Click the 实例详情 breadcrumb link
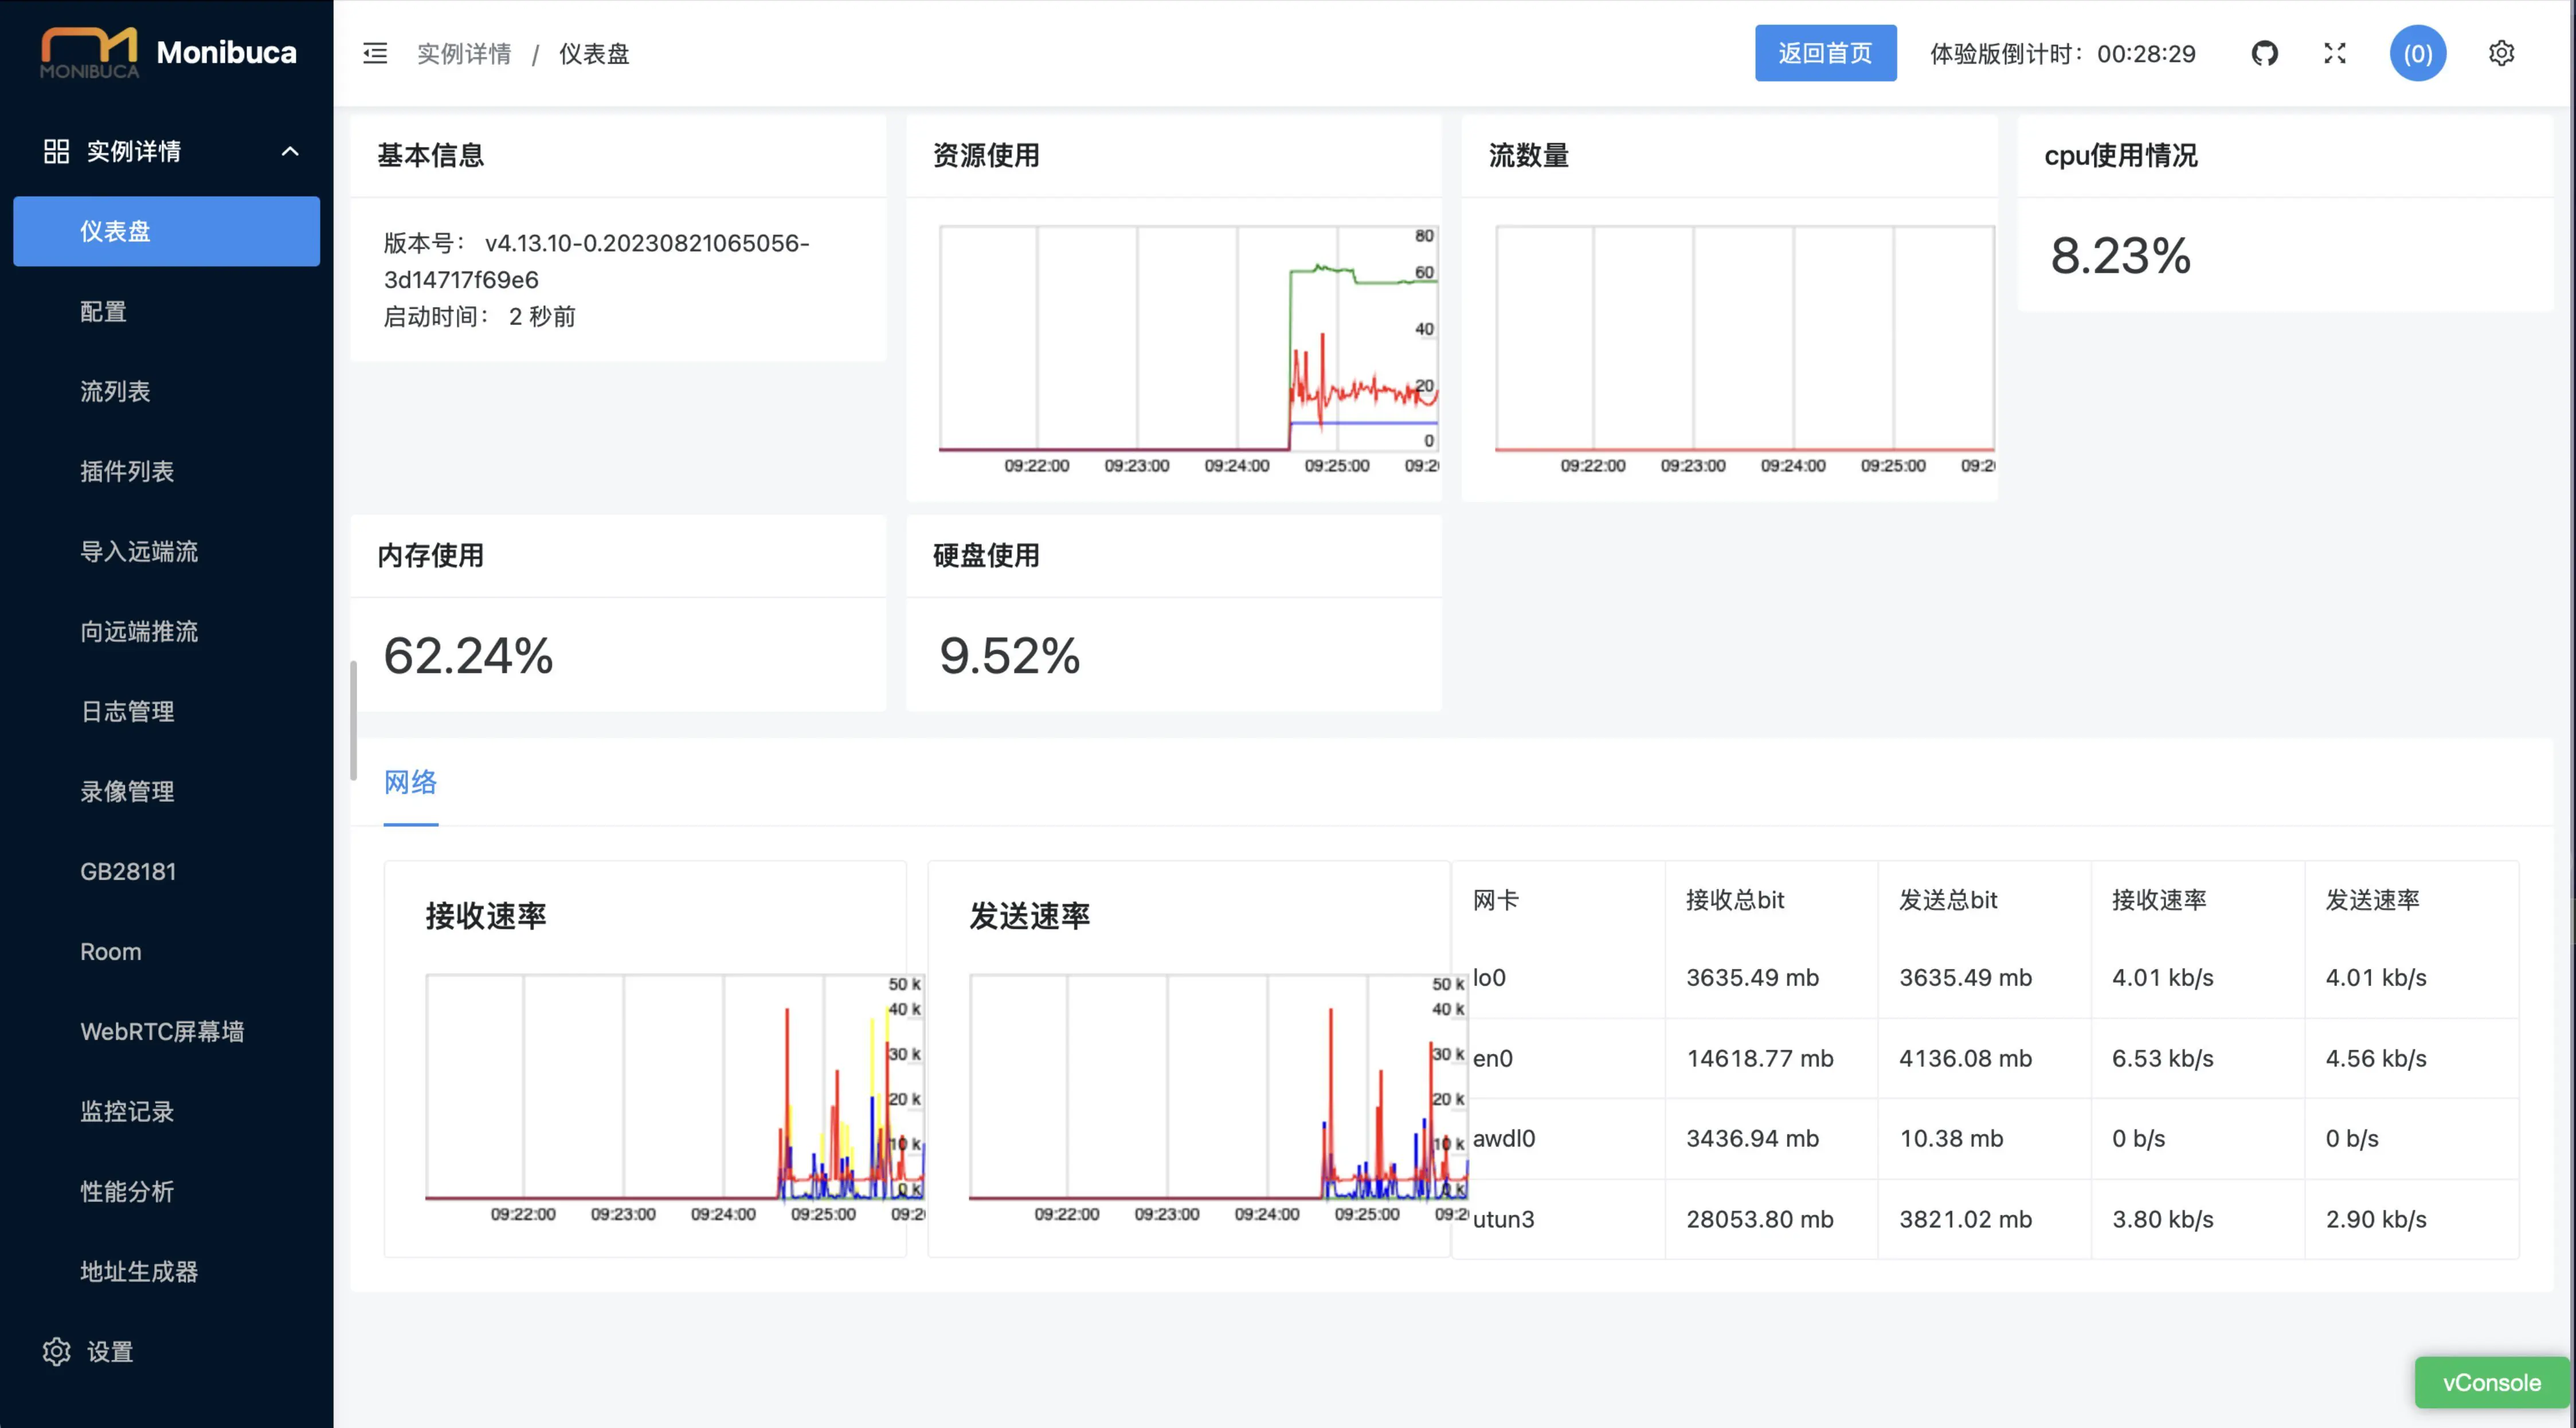 464,53
